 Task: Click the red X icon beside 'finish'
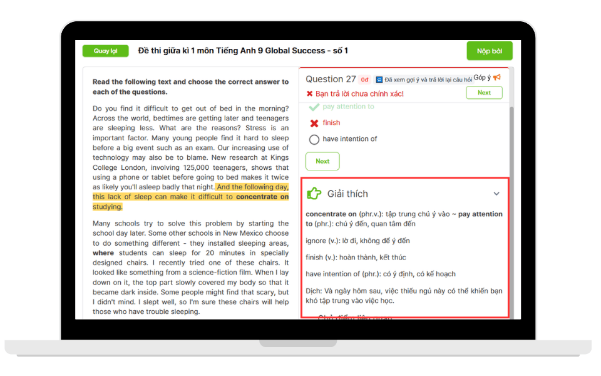coord(314,123)
